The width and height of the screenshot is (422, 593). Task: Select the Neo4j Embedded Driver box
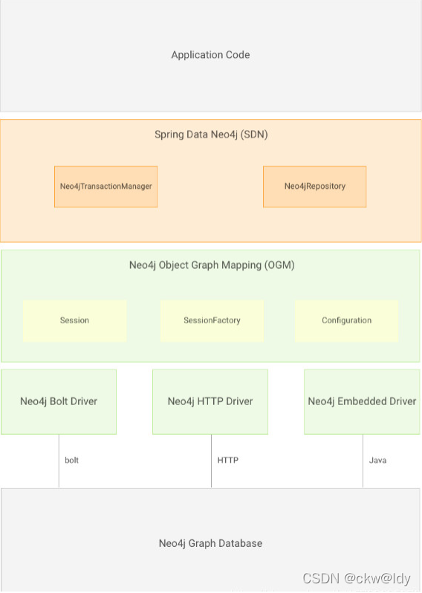coord(362,401)
